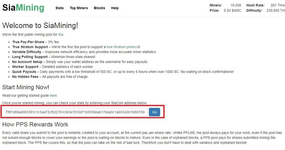Select the Miners count 19,036
Viewport: 285px width, 150px height.
tap(236, 5)
